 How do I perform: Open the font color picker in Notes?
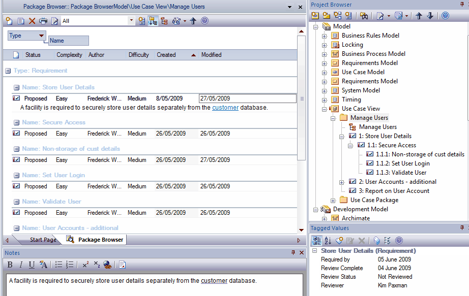[43, 265]
